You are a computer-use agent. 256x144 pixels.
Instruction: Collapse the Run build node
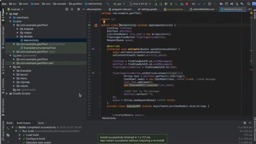point(16,131)
